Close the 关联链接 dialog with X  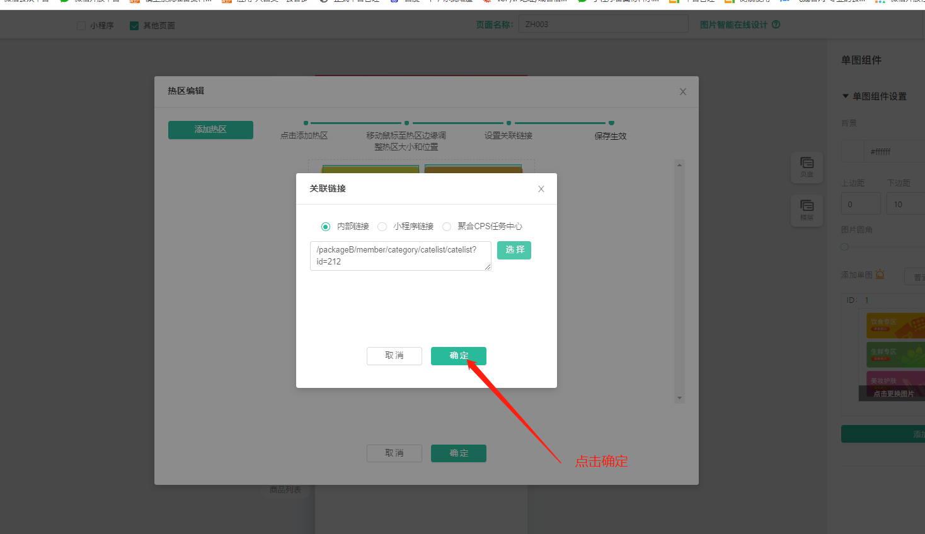(x=541, y=189)
